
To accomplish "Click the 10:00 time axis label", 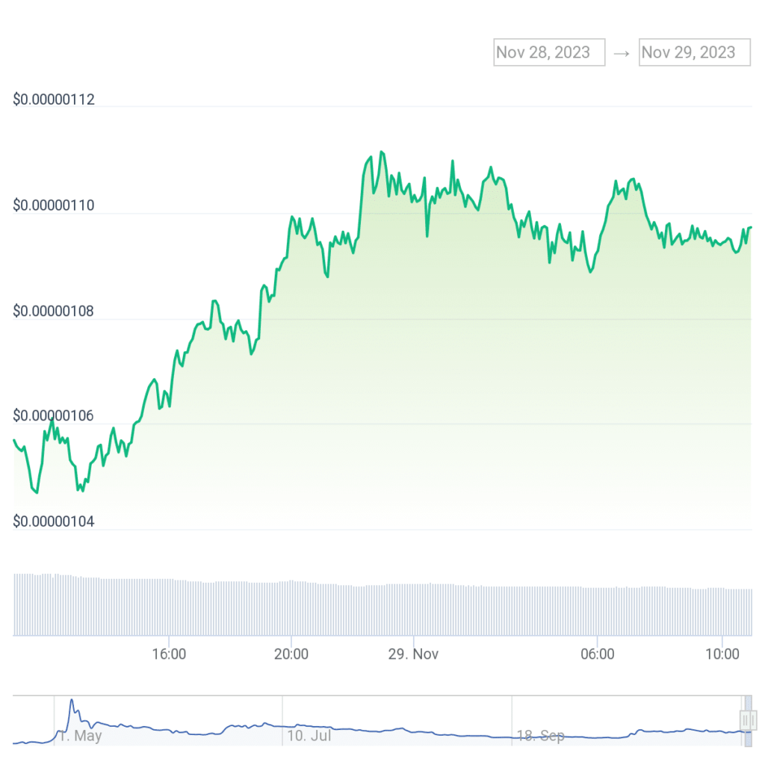I will pyautogui.click(x=722, y=654).
